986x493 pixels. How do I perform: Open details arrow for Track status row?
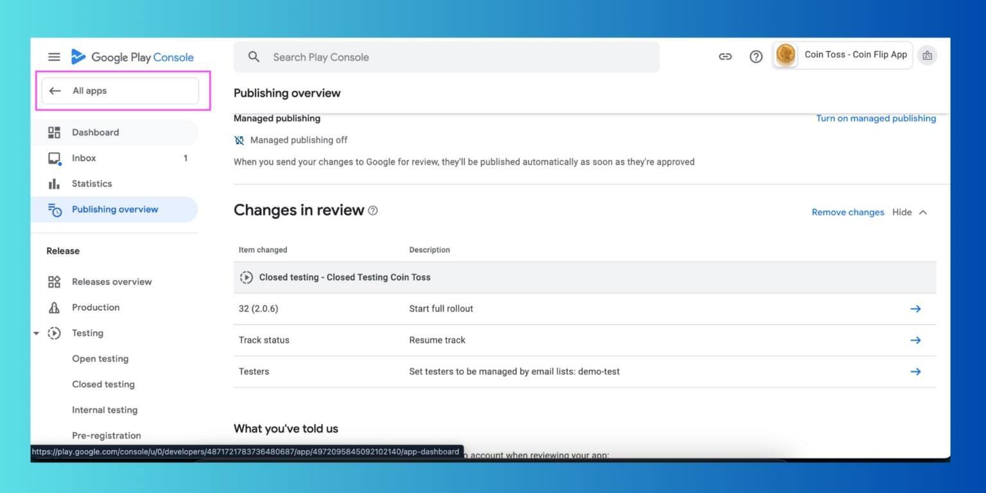pos(915,340)
